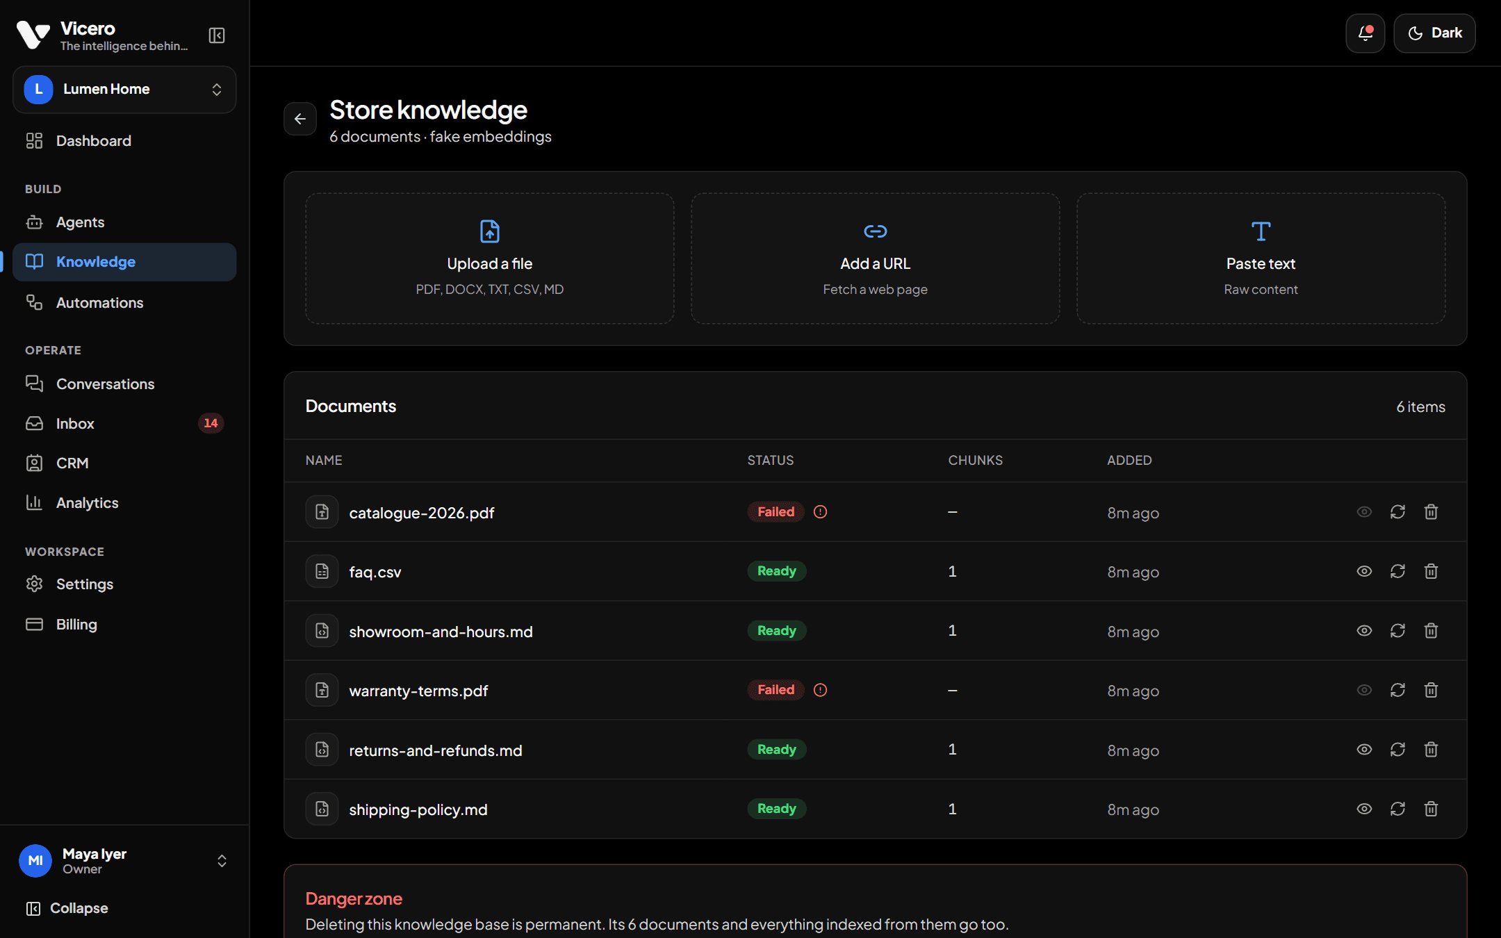Open Lumen Home workspace switcher
Image resolution: width=1501 pixels, height=938 pixels.
pyautogui.click(x=124, y=90)
